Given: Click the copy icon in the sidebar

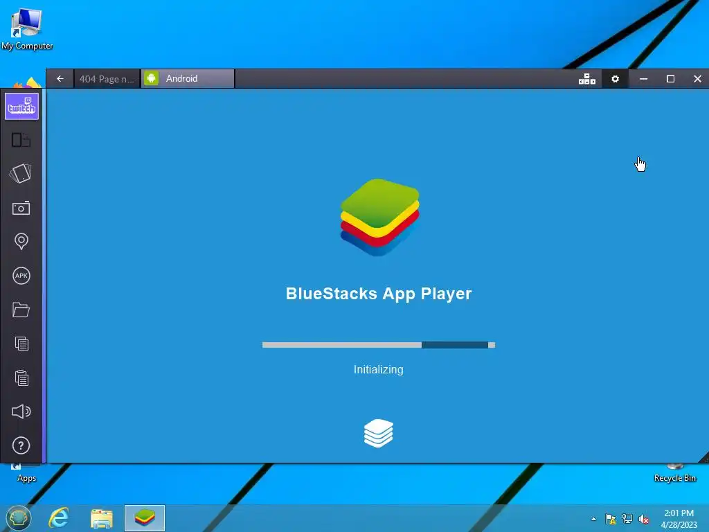Looking at the screenshot, I should [21, 344].
